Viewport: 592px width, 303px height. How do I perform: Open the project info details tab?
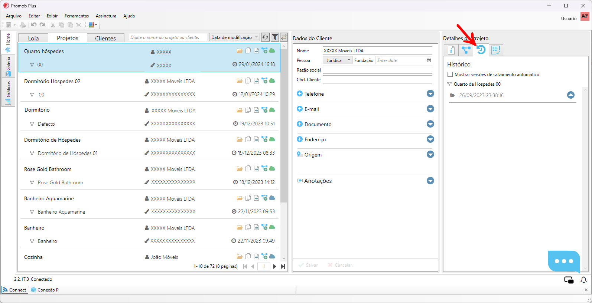(451, 50)
